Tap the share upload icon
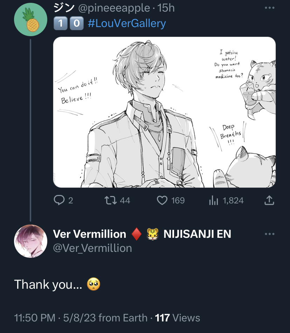The height and width of the screenshot is (333, 290). click(268, 201)
